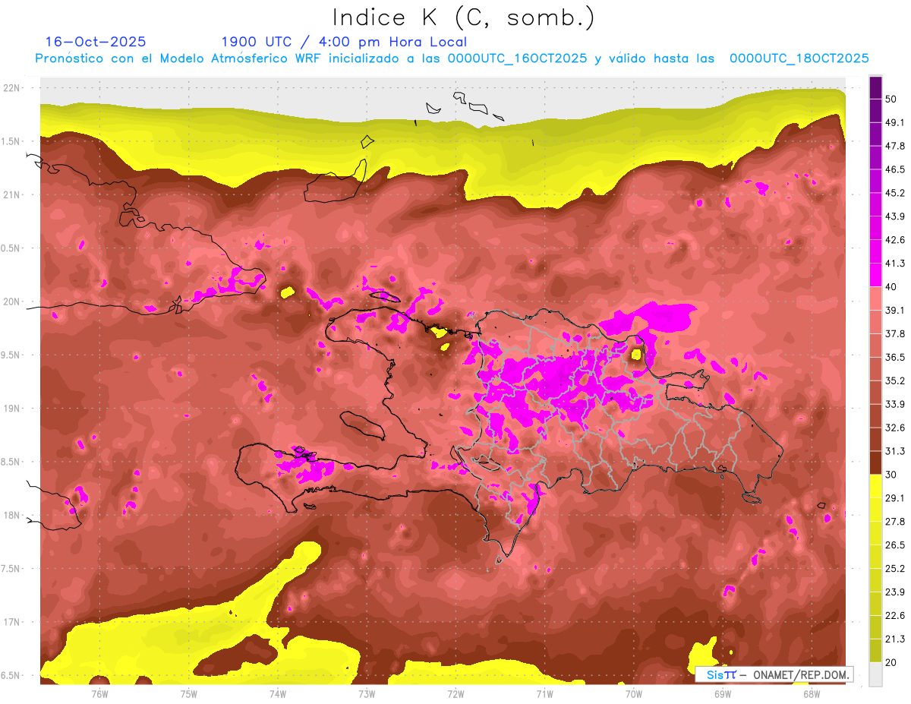Click the colorbar label '26.5'
Screen dimensions: 911x704
[895, 545]
